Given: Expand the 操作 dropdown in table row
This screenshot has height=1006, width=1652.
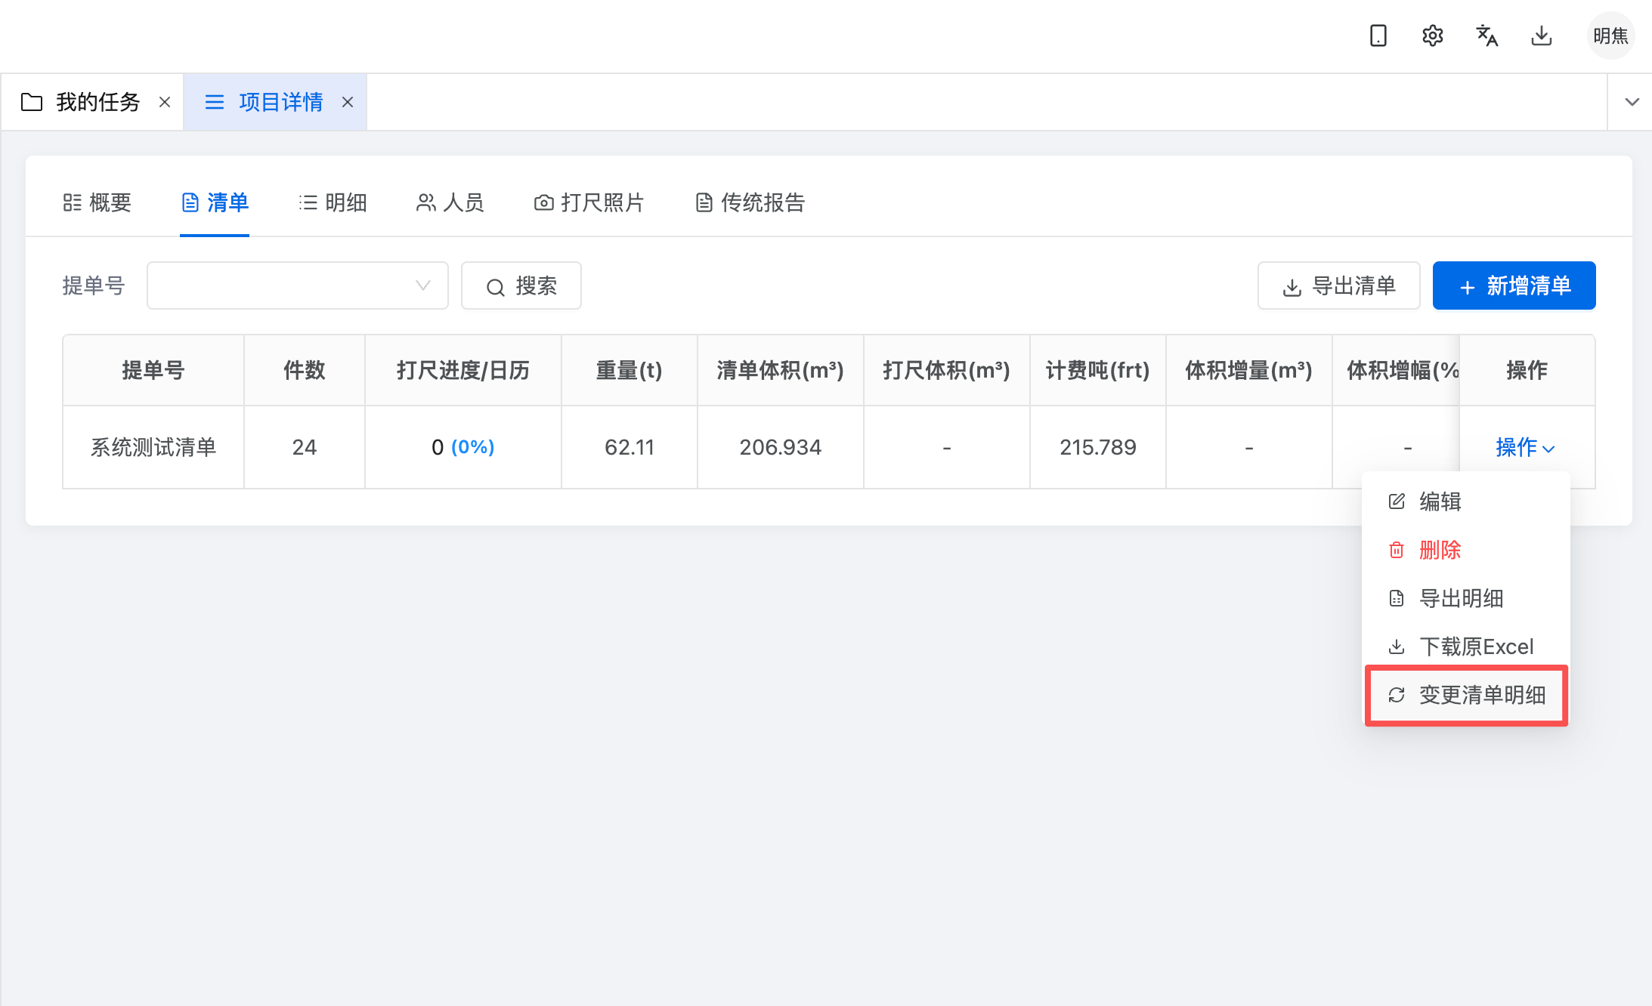Looking at the screenshot, I should 1524,446.
